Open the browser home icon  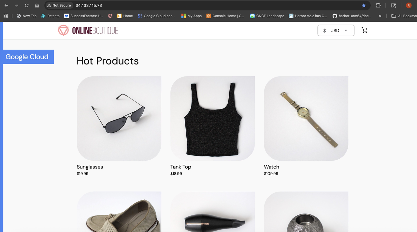[x=37, y=6]
